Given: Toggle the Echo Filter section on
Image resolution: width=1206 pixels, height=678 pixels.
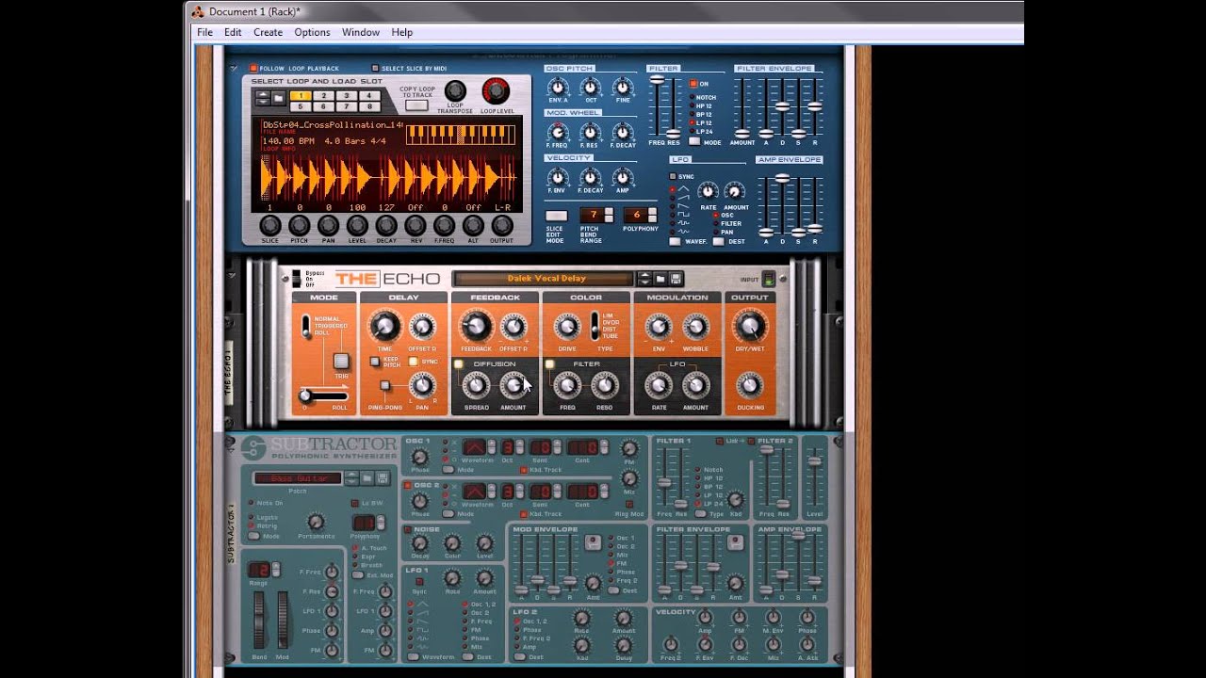Looking at the screenshot, I should tap(549, 364).
